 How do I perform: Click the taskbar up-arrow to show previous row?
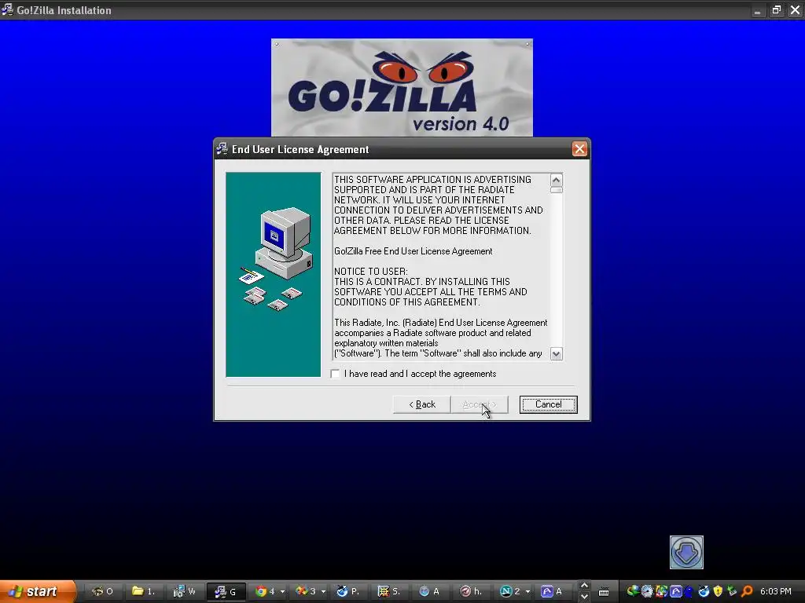click(x=584, y=586)
